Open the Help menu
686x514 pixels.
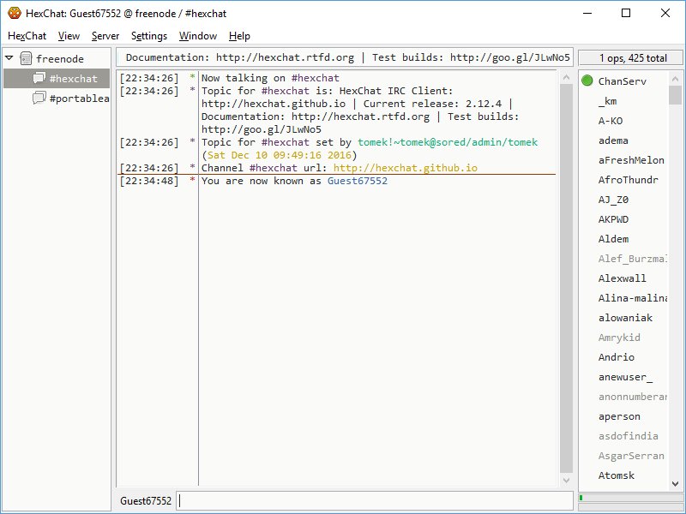point(239,36)
